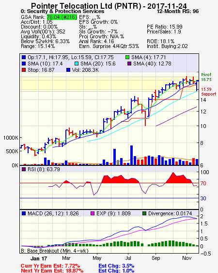Screen dimensions: 218x273
Task: Click the Earn. Surprise 4/4Qtr:53% text
Action: point(109,47)
